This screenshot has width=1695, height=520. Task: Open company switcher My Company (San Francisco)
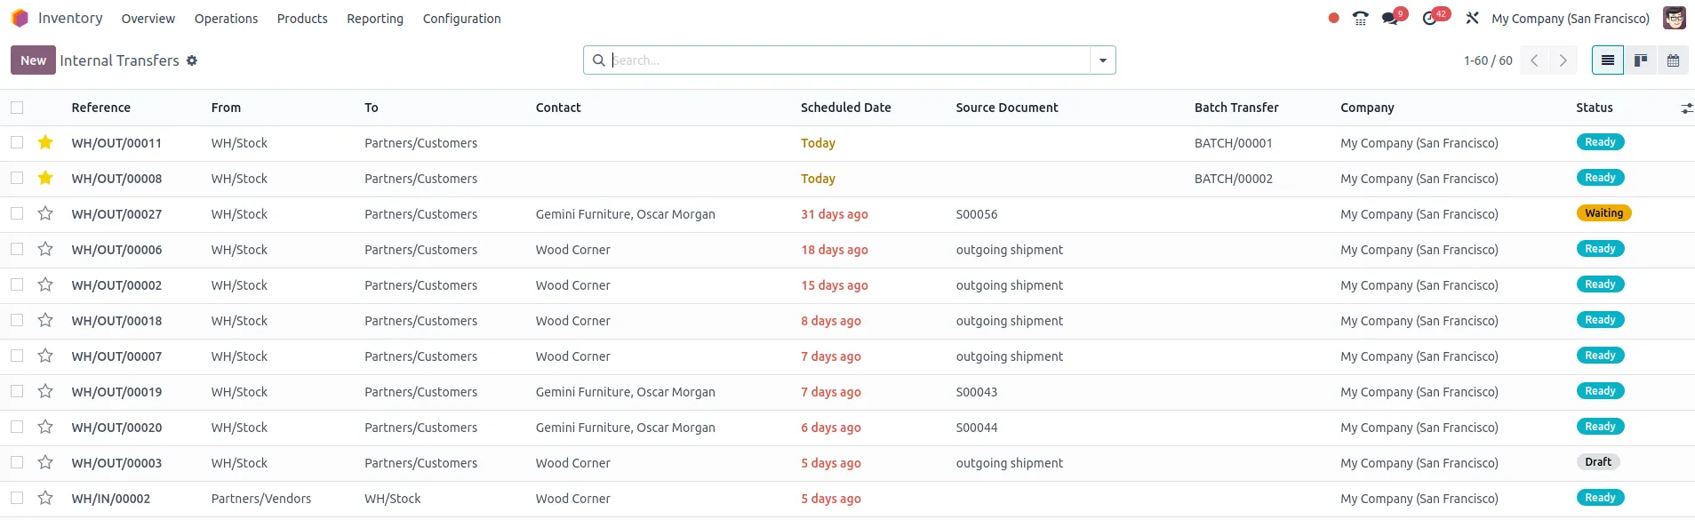click(1570, 19)
